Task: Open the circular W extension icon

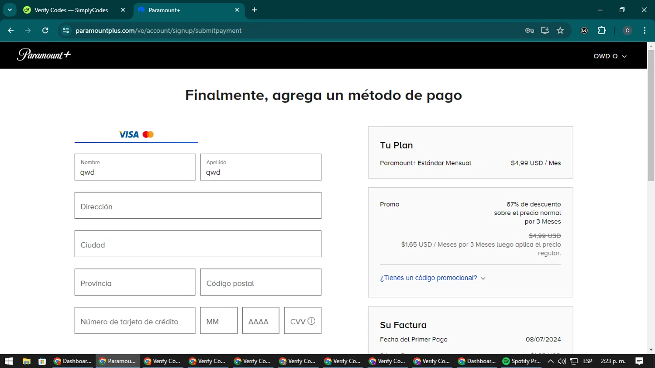Action: point(584,31)
